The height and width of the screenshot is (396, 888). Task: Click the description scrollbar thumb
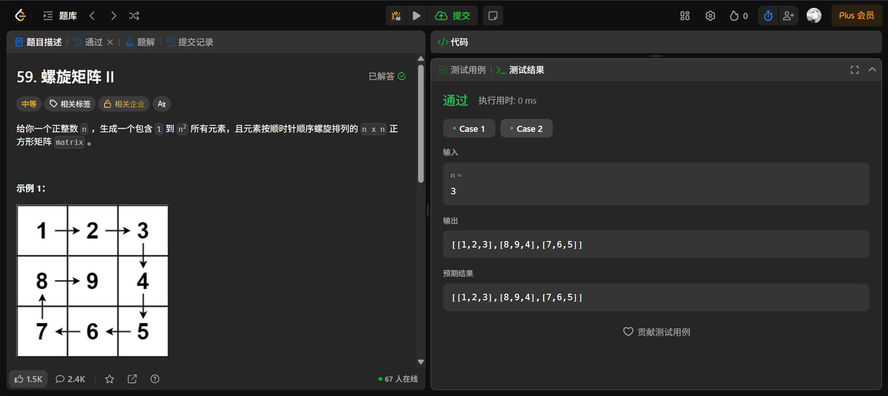click(x=421, y=124)
